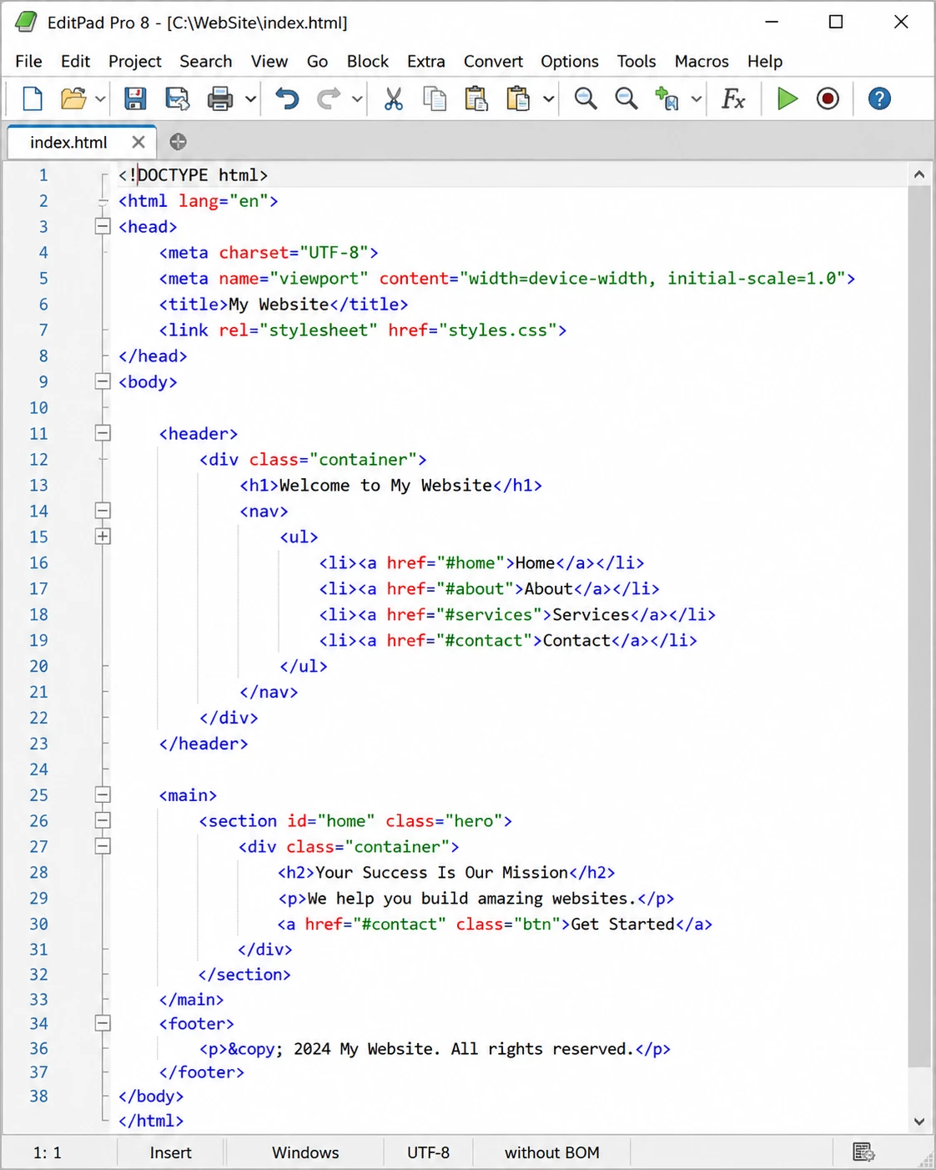Click the EditPad Pro app icon

27,23
